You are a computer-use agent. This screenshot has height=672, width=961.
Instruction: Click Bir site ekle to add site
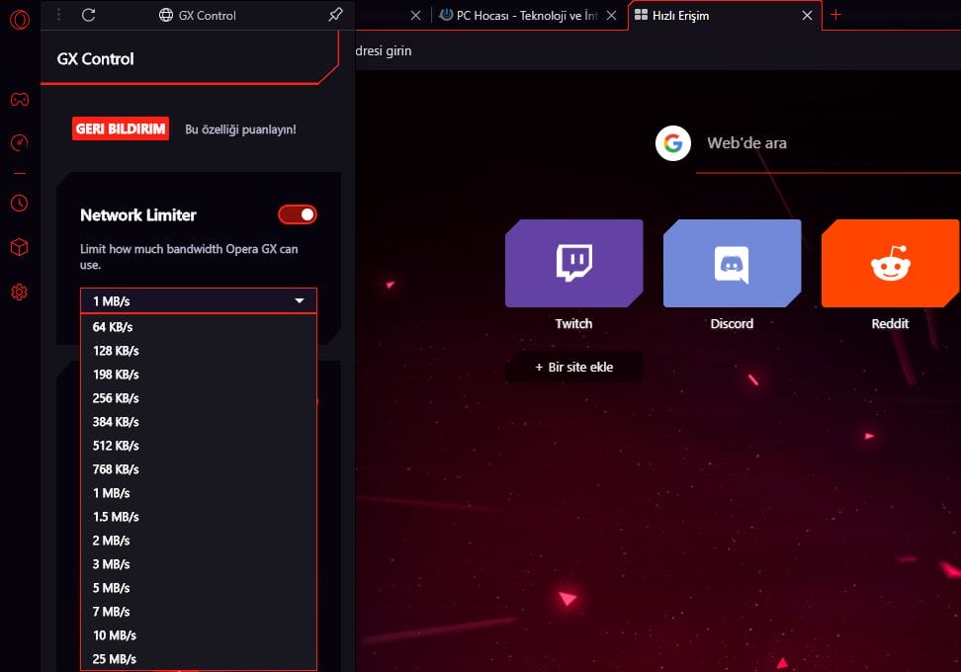point(573,367)
